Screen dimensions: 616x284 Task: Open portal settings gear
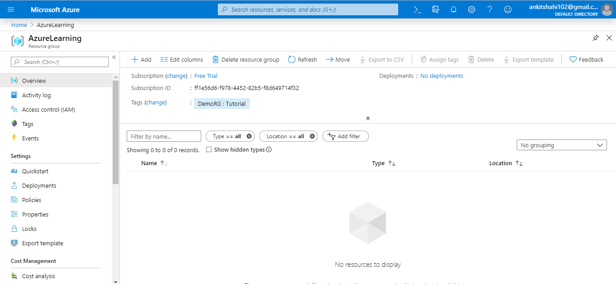pos(472,9)
